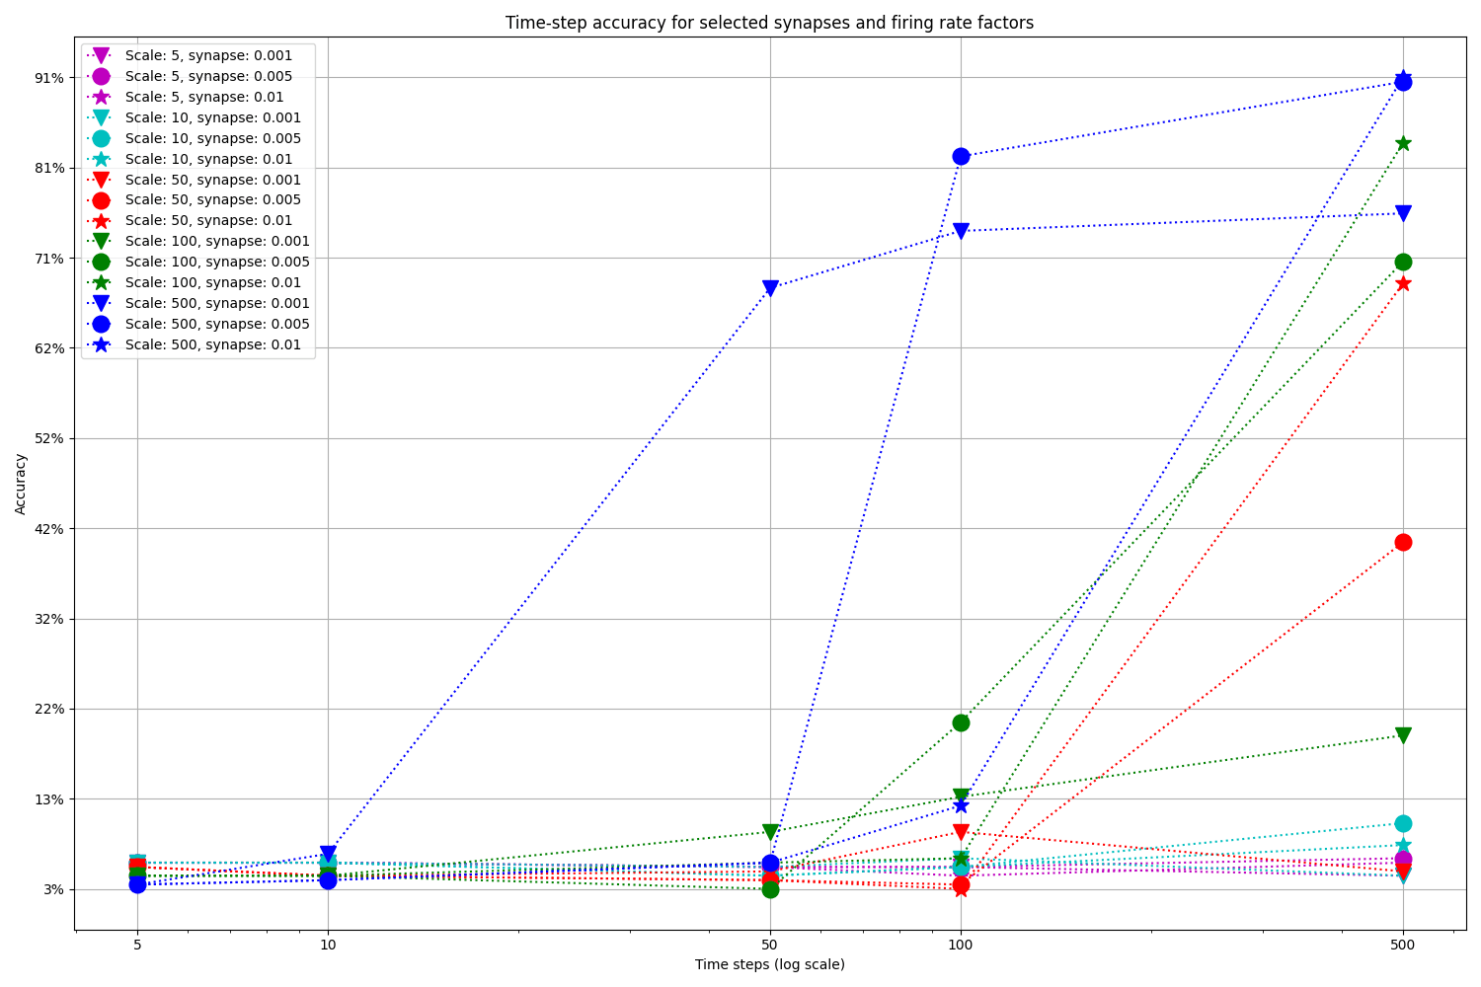Click the 81% y-axis tick label
This screenshot has width=1481, height=987.
click(x=50, y=169)
